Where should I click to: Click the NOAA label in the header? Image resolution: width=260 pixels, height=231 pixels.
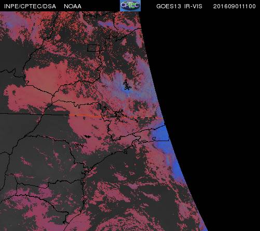pos(73,6)
